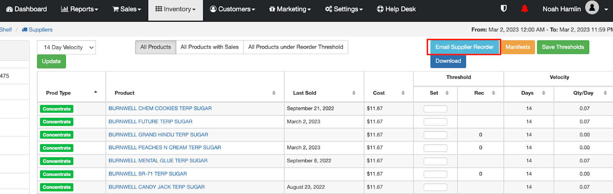Sort by Qty/Day column

pyautogui.click(x=584, y=93)
